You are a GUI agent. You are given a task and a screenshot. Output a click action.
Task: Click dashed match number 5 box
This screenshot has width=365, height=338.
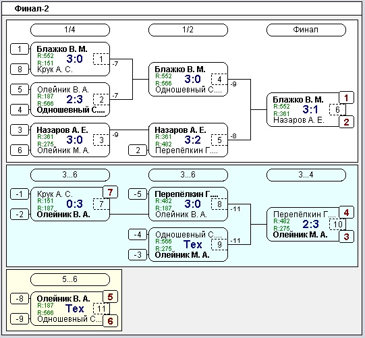(x=219, y=140)
